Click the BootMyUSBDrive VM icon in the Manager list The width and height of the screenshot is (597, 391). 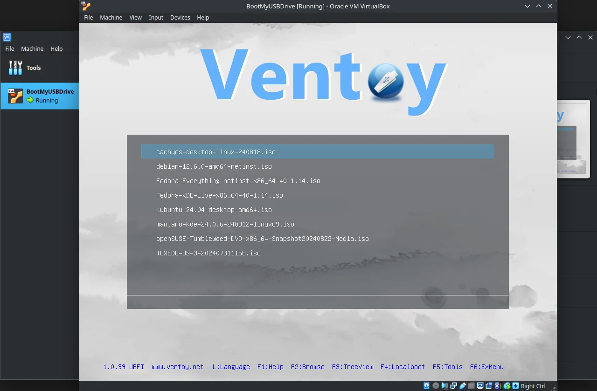[x=15, y=96]
